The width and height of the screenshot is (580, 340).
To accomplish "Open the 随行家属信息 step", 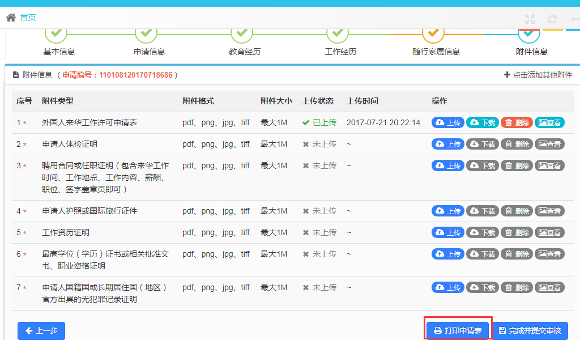I will coord(433,33).
